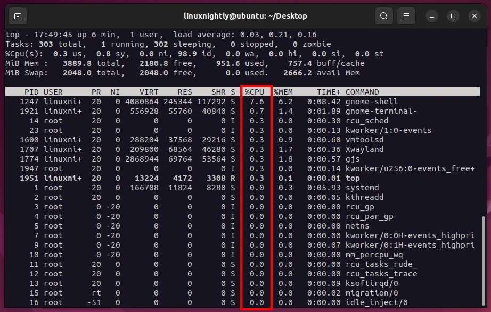
Task: Open the terminal search tool
Action: 383,16
